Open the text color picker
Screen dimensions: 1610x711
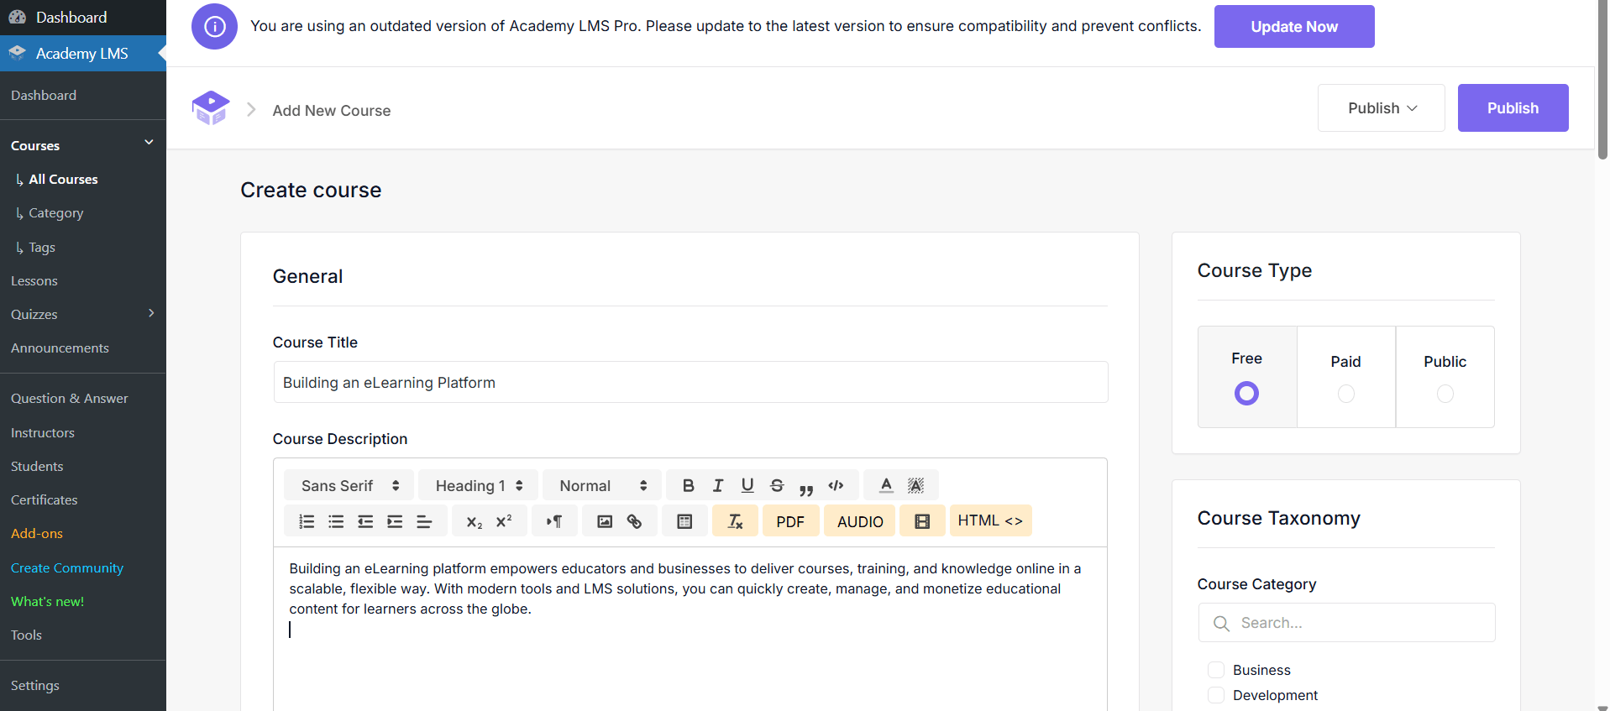[886, 485]
